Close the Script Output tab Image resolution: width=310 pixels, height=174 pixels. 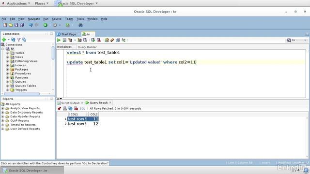82,103
